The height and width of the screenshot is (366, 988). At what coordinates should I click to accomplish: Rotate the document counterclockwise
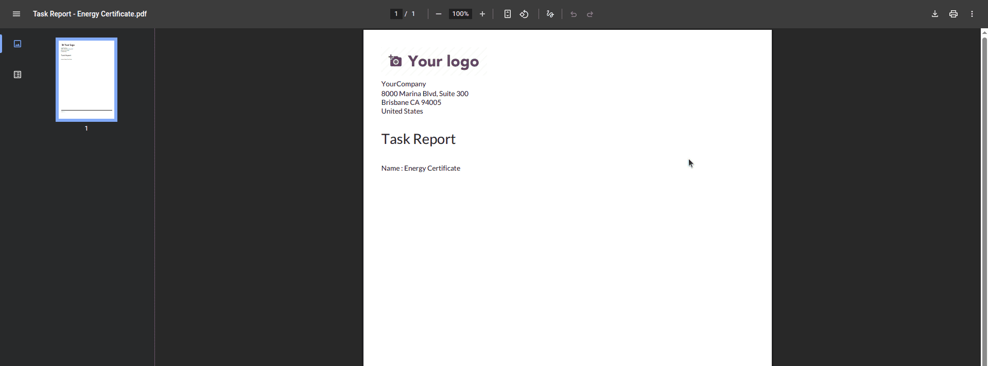524,14
